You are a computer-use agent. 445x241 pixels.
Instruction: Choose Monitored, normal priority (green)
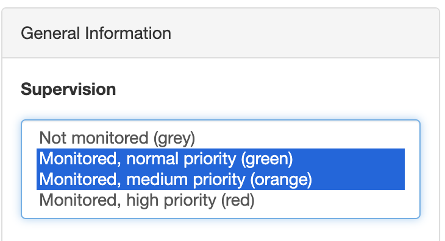(x=221, y=159)
